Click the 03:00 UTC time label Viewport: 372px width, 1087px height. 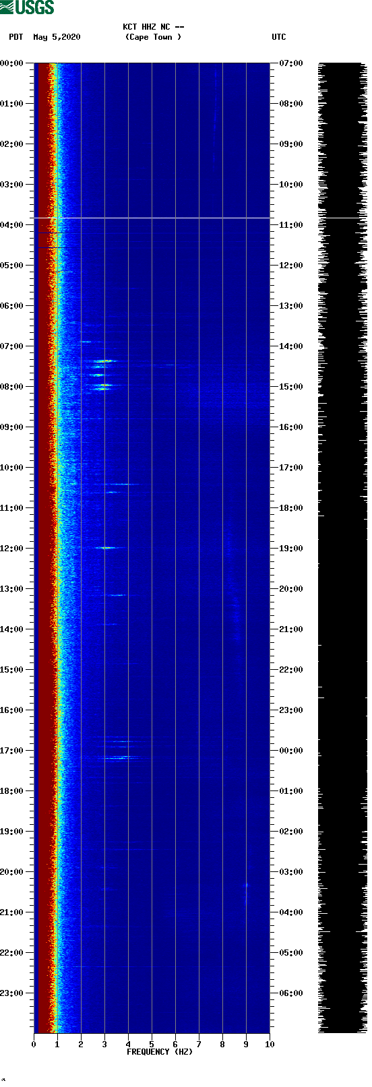coord(291,872)
